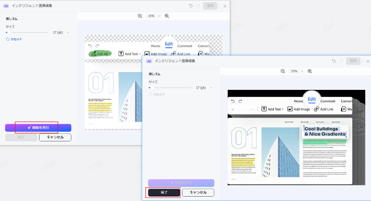Redo the edit in the background dialog
The height and width of the screenshot is (201, 371).
pos(198,6)
